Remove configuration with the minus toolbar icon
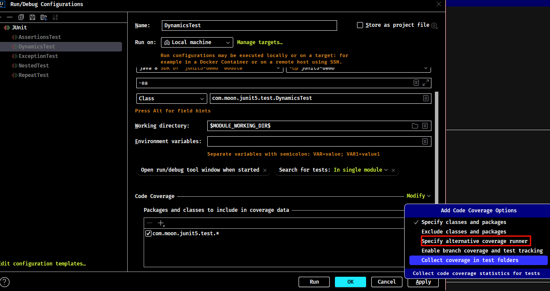Image resolution: width=550 pixels, height=291 pixels. click(10, 17)
